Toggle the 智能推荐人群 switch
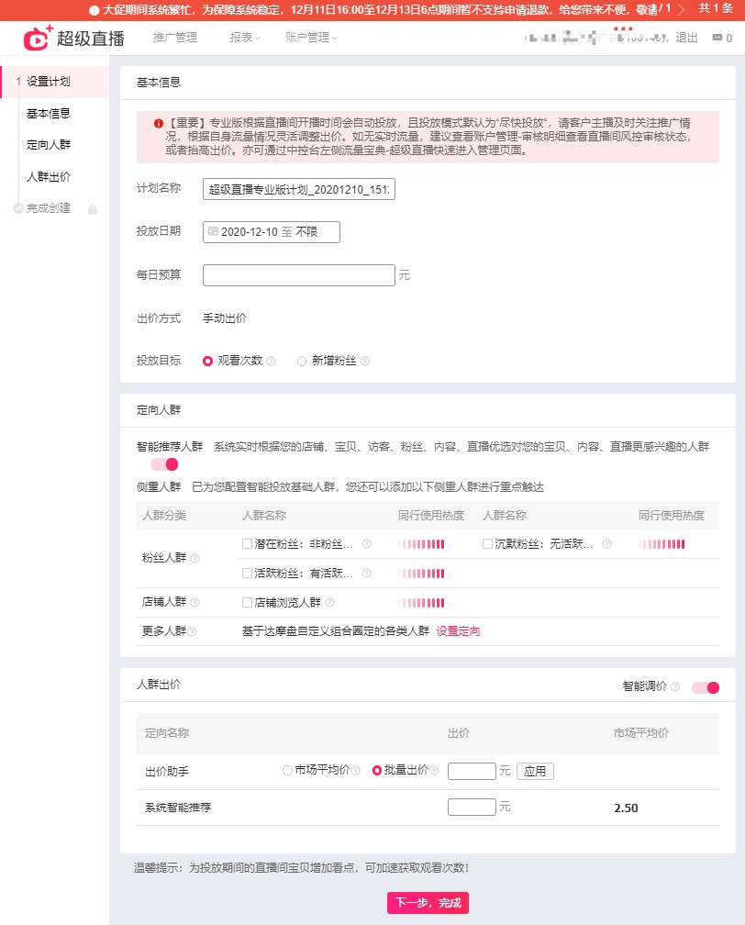The image size is (745, 925). (164, 464)
